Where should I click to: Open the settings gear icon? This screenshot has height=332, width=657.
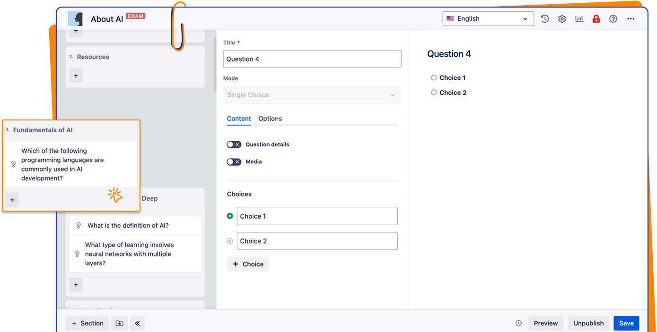(x=562, y=19)
